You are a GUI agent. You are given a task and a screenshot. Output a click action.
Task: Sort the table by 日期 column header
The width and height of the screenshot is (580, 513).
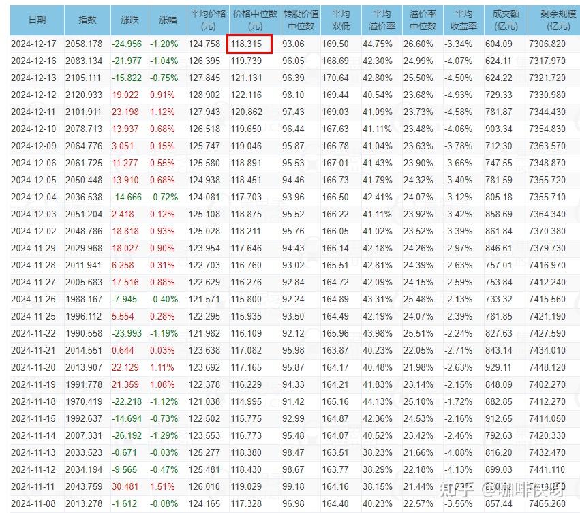[x=36, y=21]
